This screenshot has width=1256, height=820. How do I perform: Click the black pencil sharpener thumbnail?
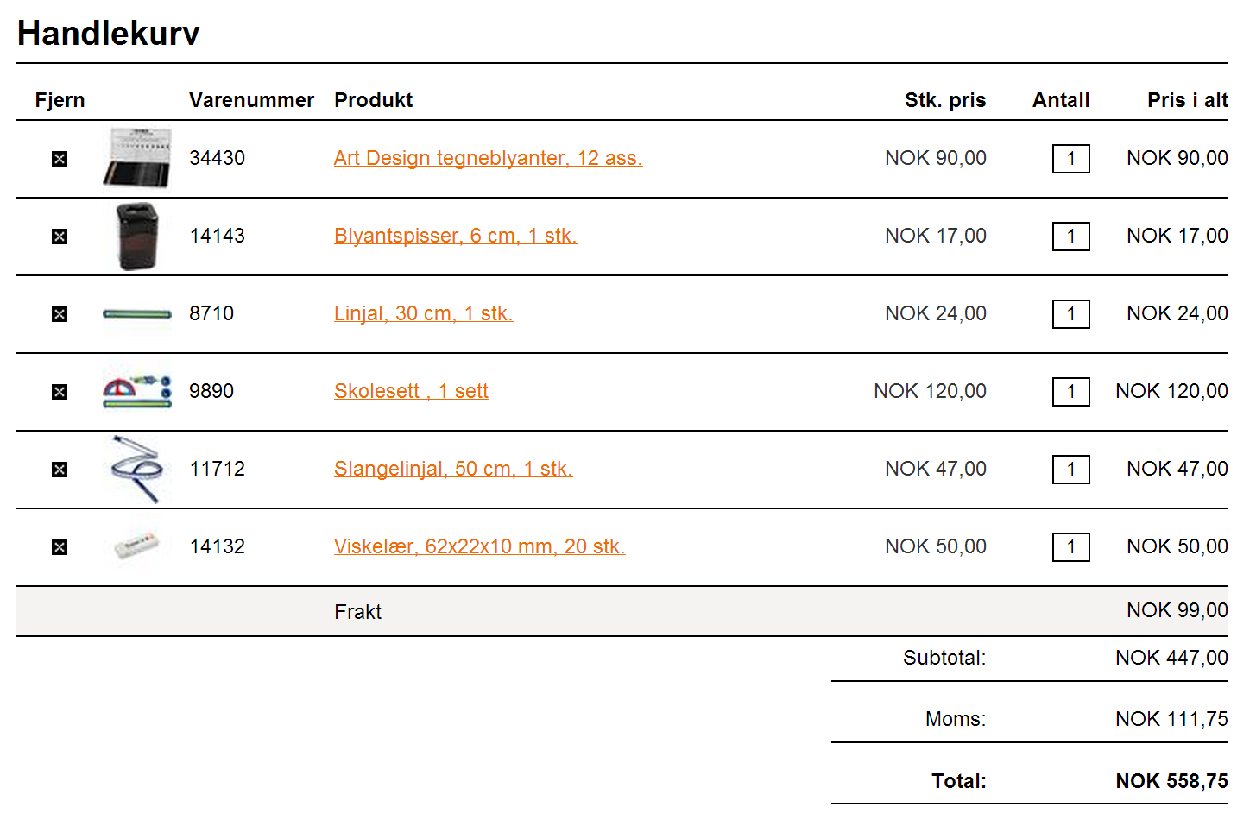pyautogui.click(x=137, y=236)
